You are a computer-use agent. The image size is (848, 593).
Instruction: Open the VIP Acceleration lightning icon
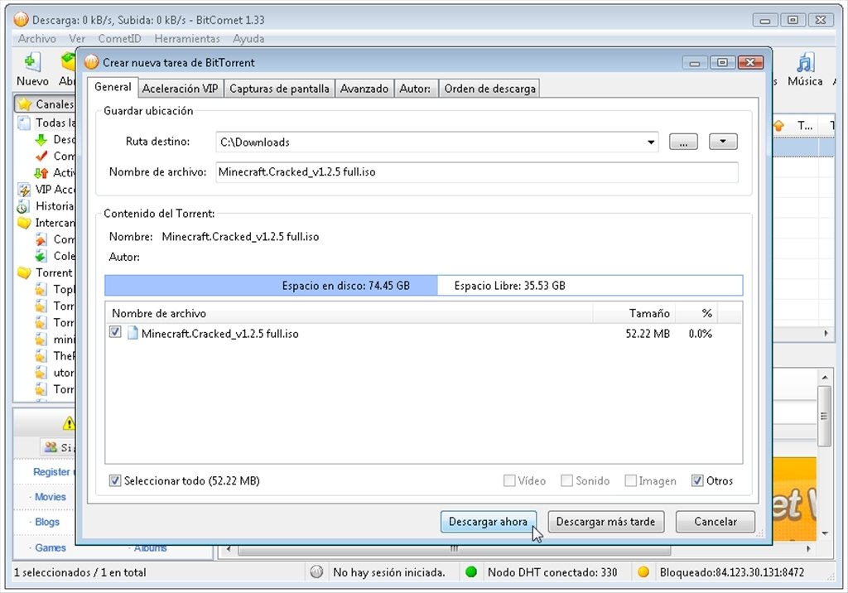tap(24, 190)
